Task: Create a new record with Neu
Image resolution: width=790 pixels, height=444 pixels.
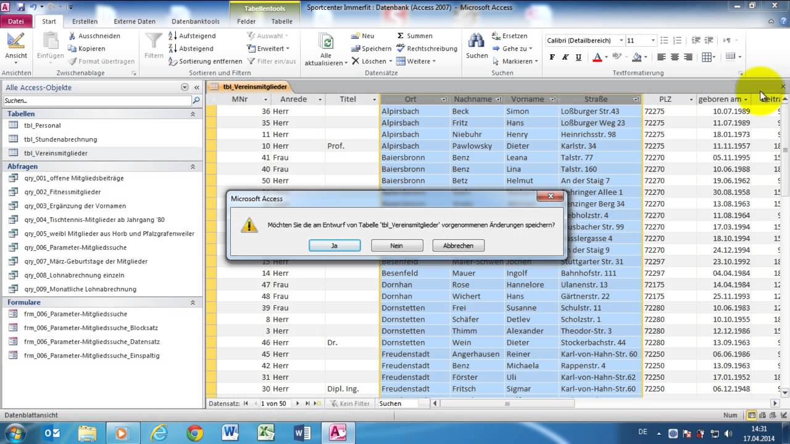Action: click(363, 36)
